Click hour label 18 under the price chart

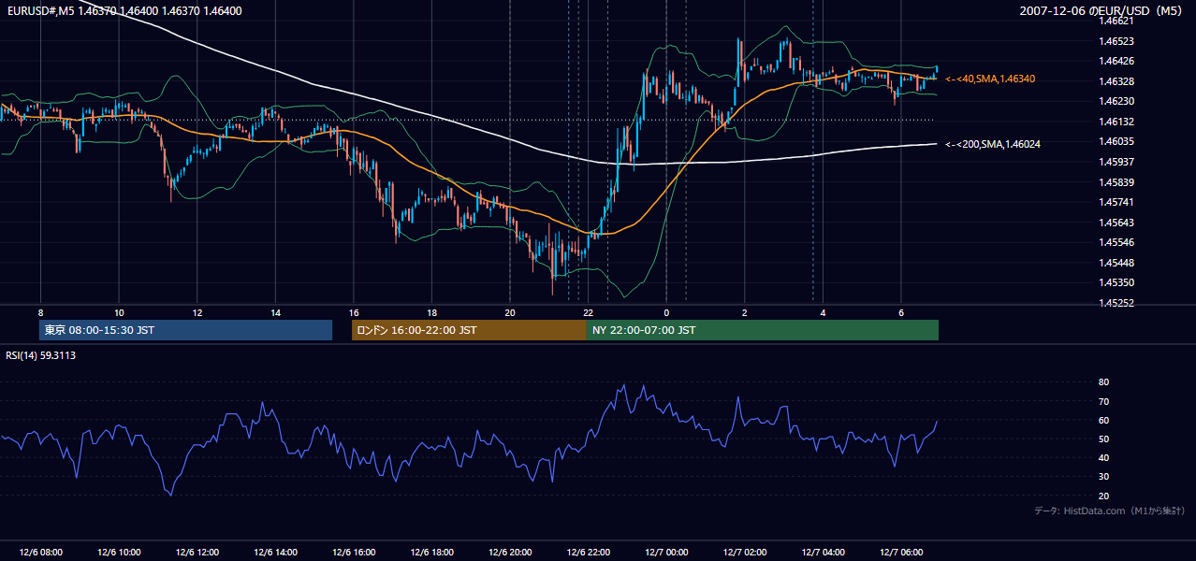431,312
